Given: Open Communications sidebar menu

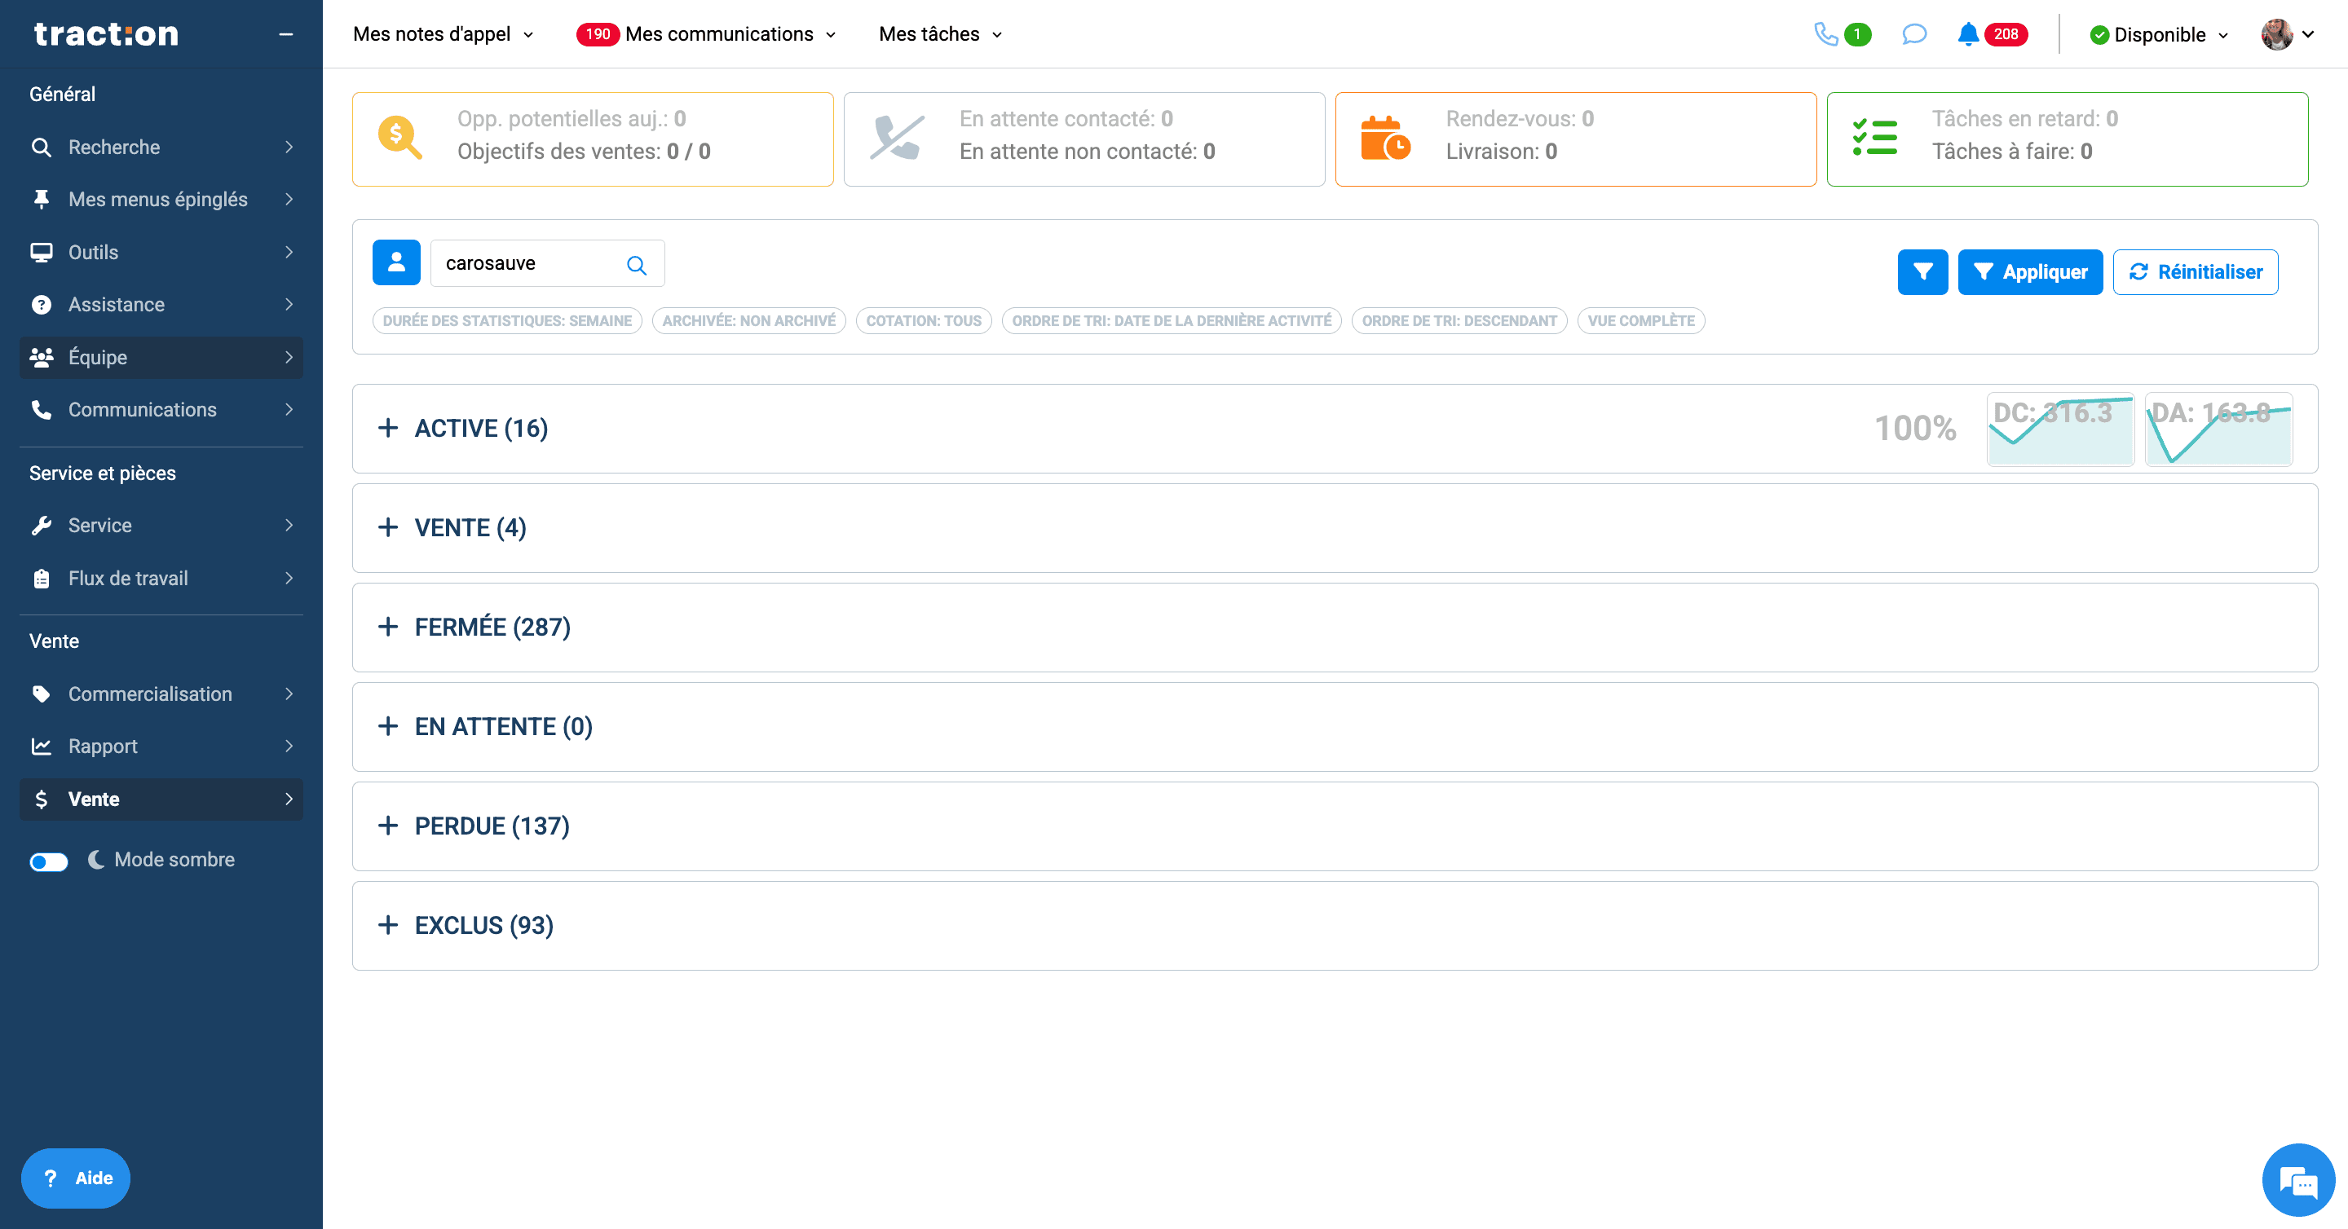Looking at the screenshot, I should pos(161,410).
